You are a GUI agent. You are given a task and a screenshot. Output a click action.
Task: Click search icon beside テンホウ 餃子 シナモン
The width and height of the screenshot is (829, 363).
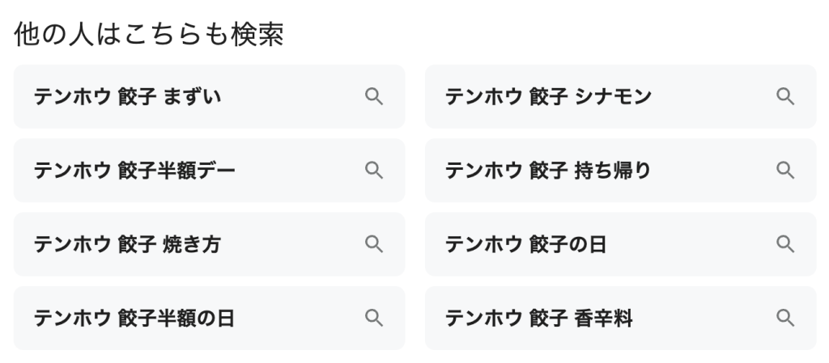click(x=785, y=96)
